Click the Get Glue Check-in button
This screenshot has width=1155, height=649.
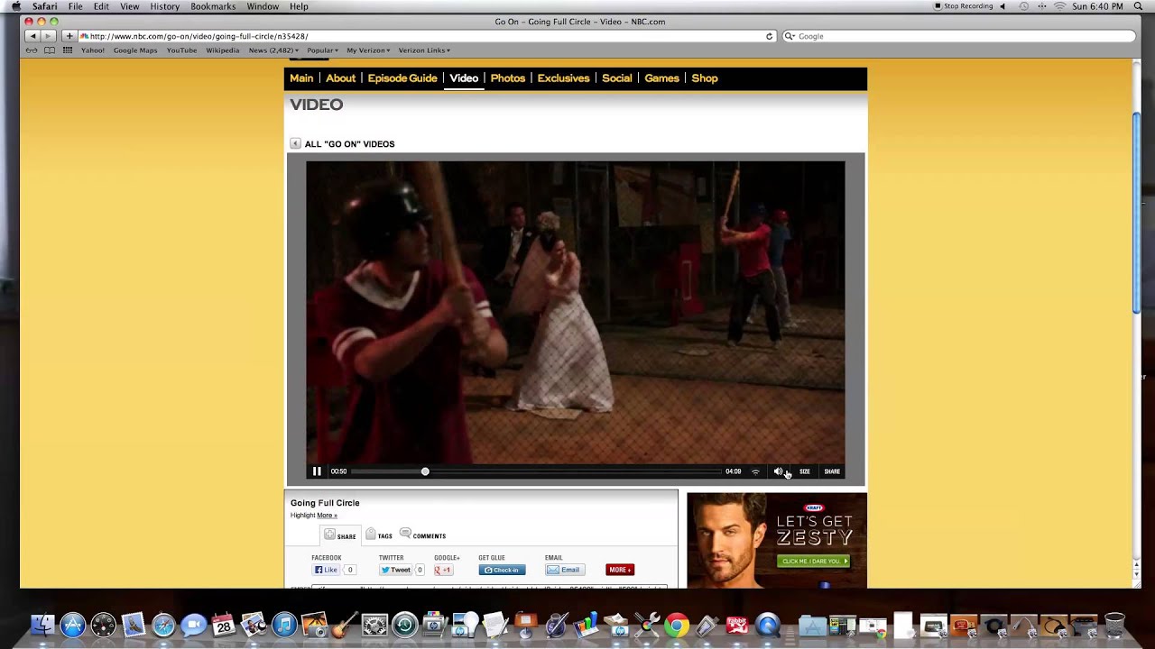pyautogui.click(x=502, y=570)
